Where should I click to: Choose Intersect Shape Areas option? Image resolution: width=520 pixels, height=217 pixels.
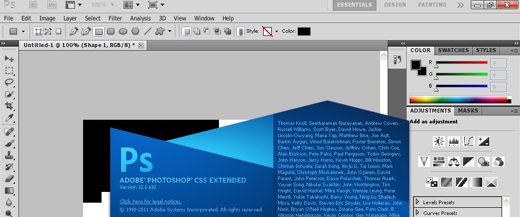[x=217, y=31]
